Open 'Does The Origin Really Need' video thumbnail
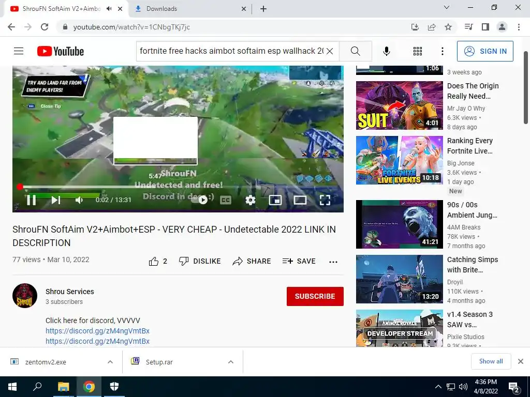Image resolution: width=530 pixels, height=397 pixels. (399, 105)
